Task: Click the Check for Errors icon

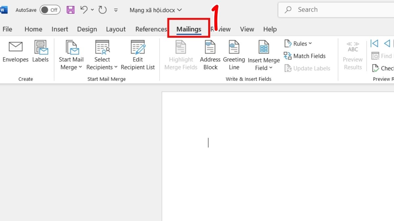Action: pos(375,68)
